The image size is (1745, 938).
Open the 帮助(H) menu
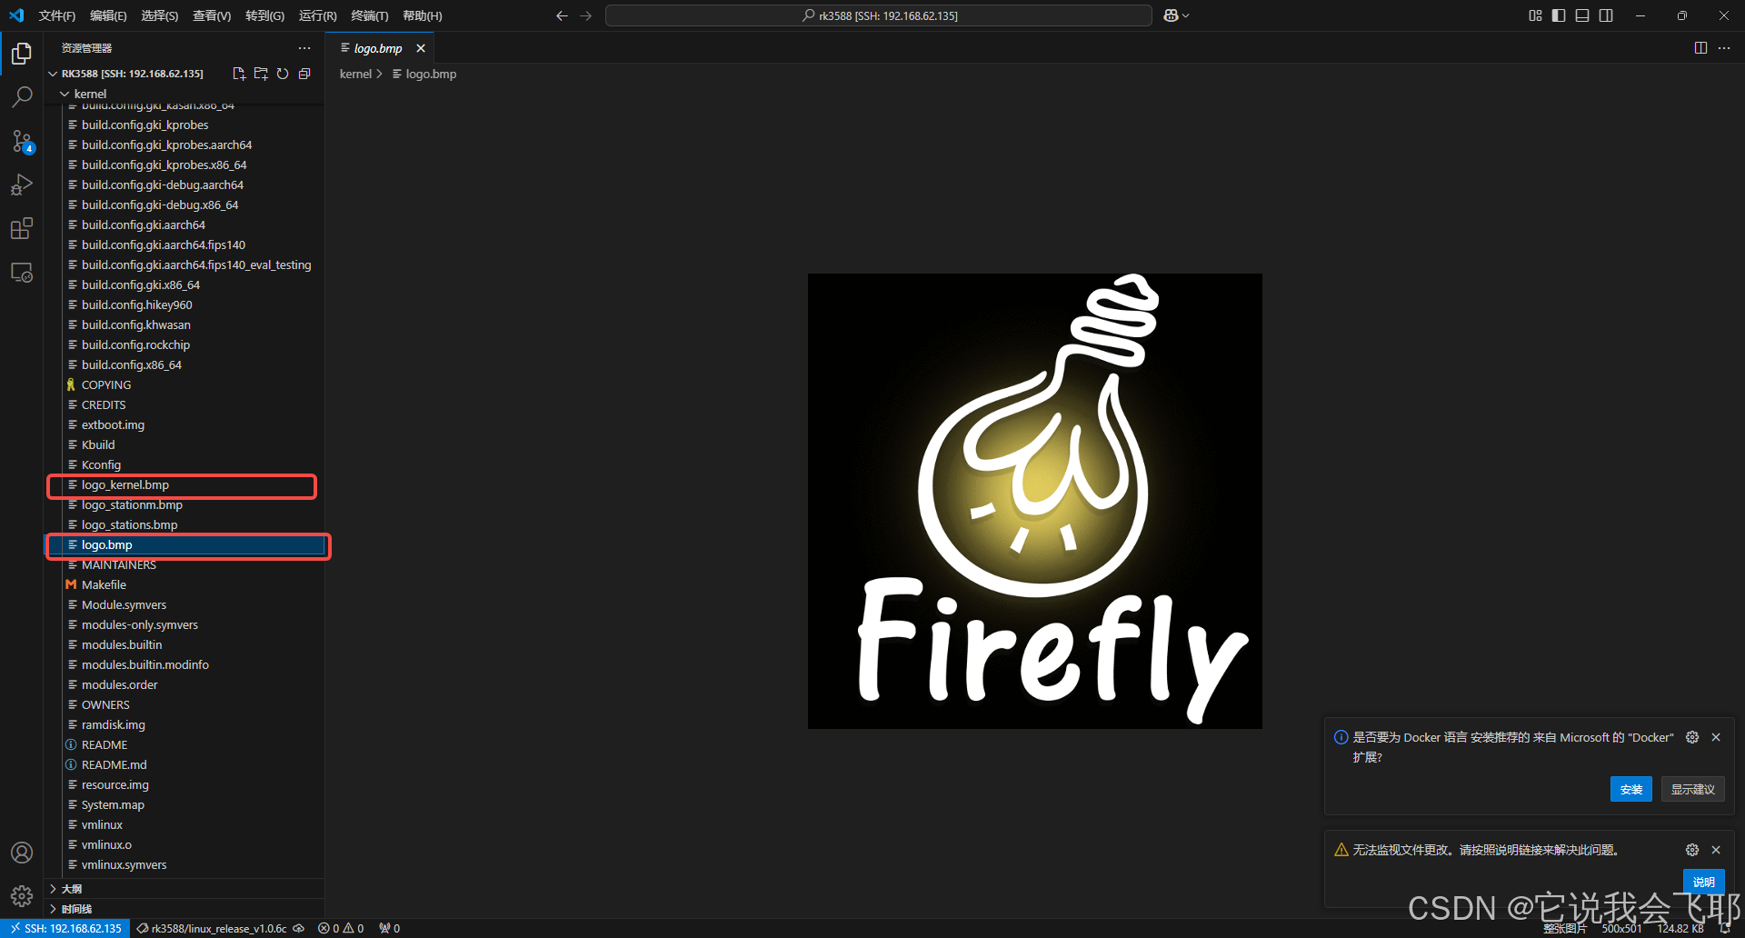(x=423, y=15)
